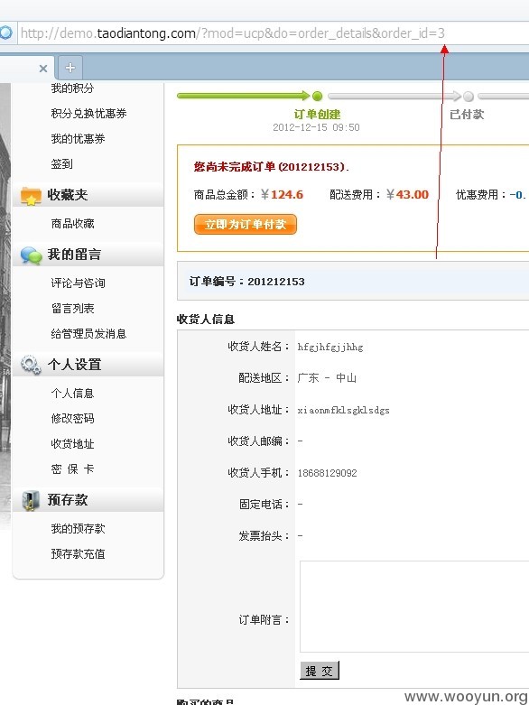Open 个人信息 settings
This screenshot has width=529, height=705.
72,393
